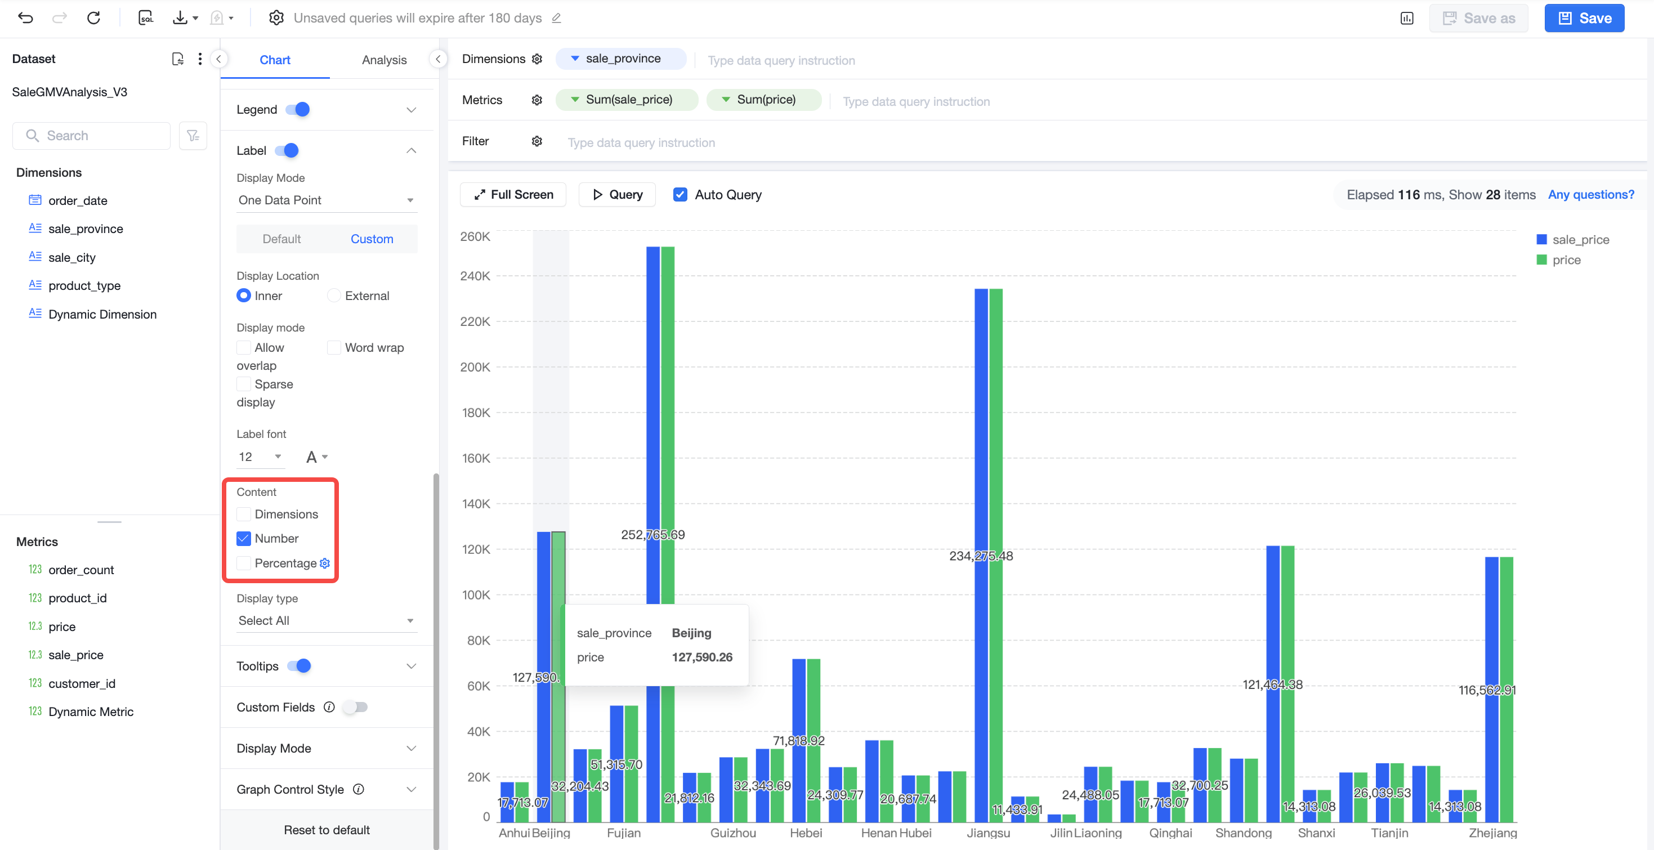Image resolution: width=1654 pixels, height=850 pixels.
Task: Click the undo arrow icon
Action: tap(26, 18)
